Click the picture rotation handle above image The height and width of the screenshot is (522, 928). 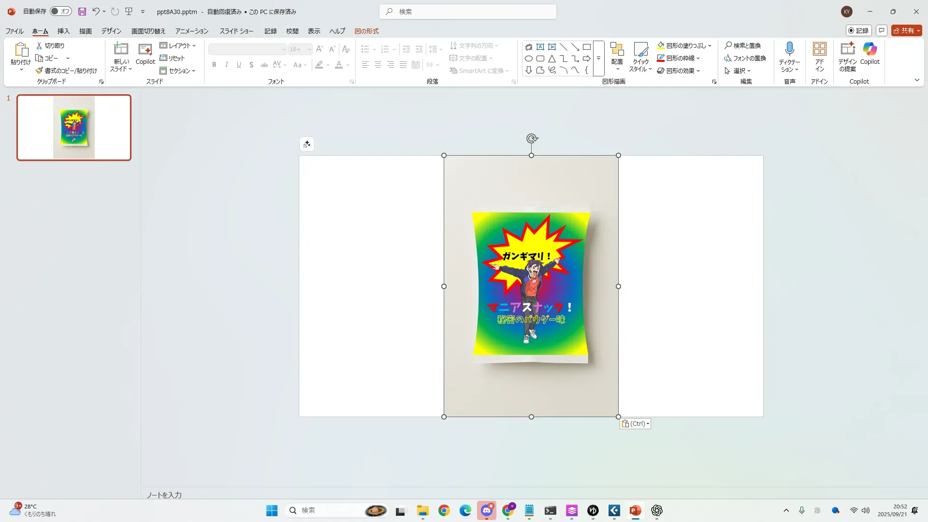[531, 139]
